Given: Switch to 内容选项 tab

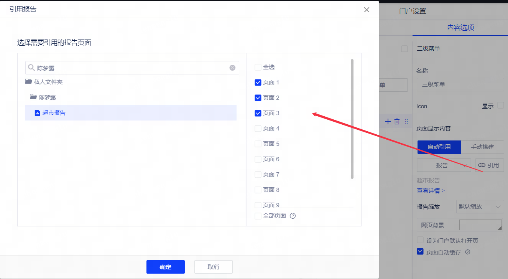Looking at the screenshot, I should click(460, 28).
